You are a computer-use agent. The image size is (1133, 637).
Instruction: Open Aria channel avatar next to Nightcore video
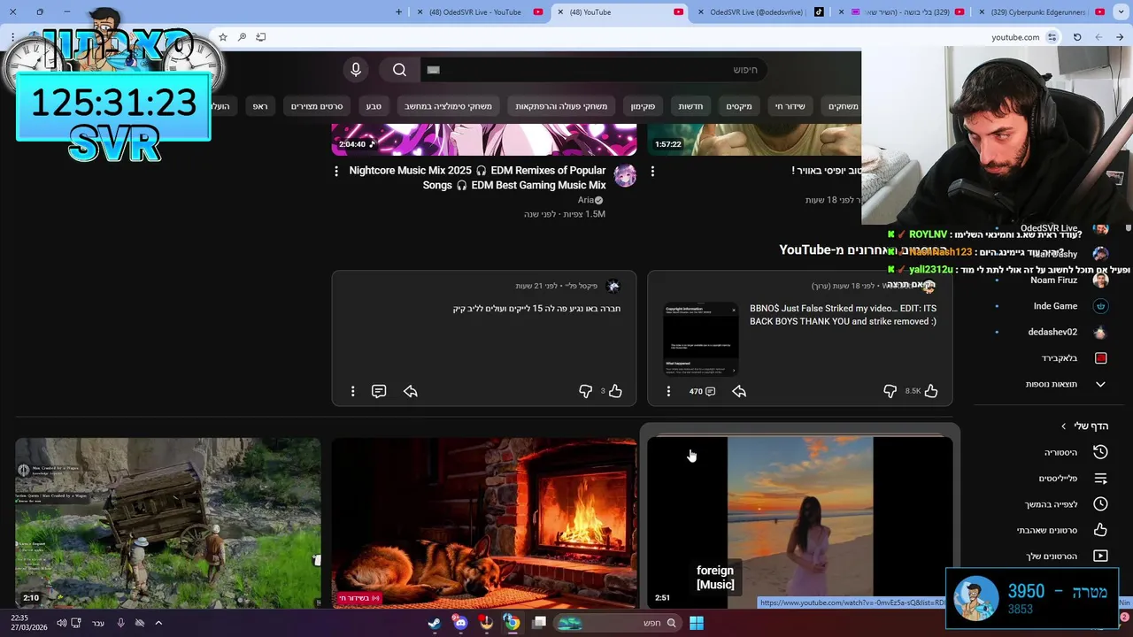tap(625, 174)
